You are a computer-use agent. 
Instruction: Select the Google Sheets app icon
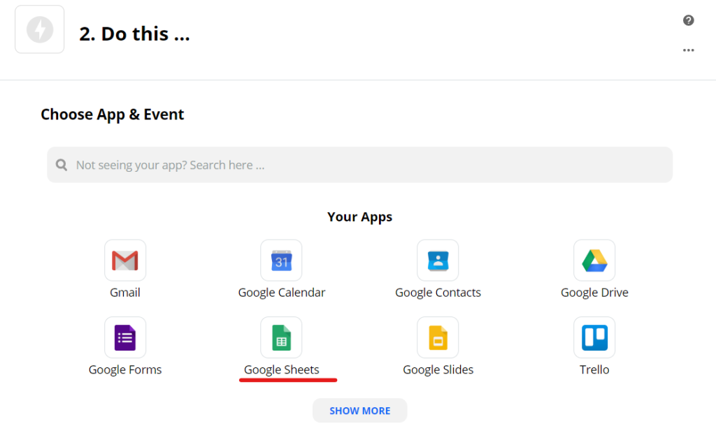[x=281, y=337]
